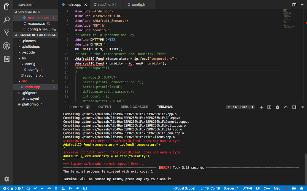Kill the terminal with the trash icon
The width and height of the screenshot is (307, 191).
[x=277, y=107]
